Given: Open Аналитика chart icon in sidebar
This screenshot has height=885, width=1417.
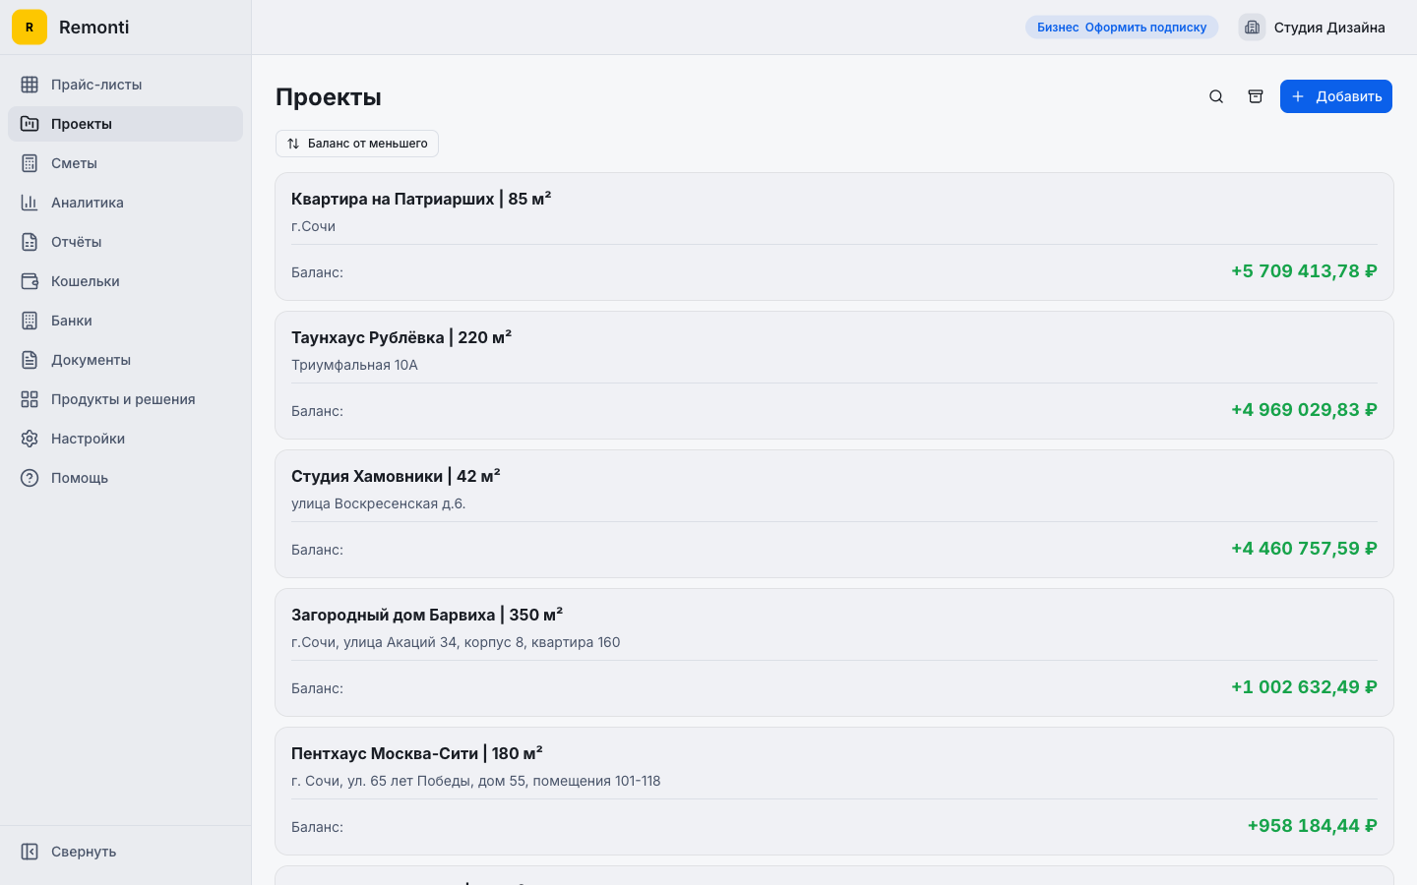Looking at the screenshot, I should coord(30,203).
